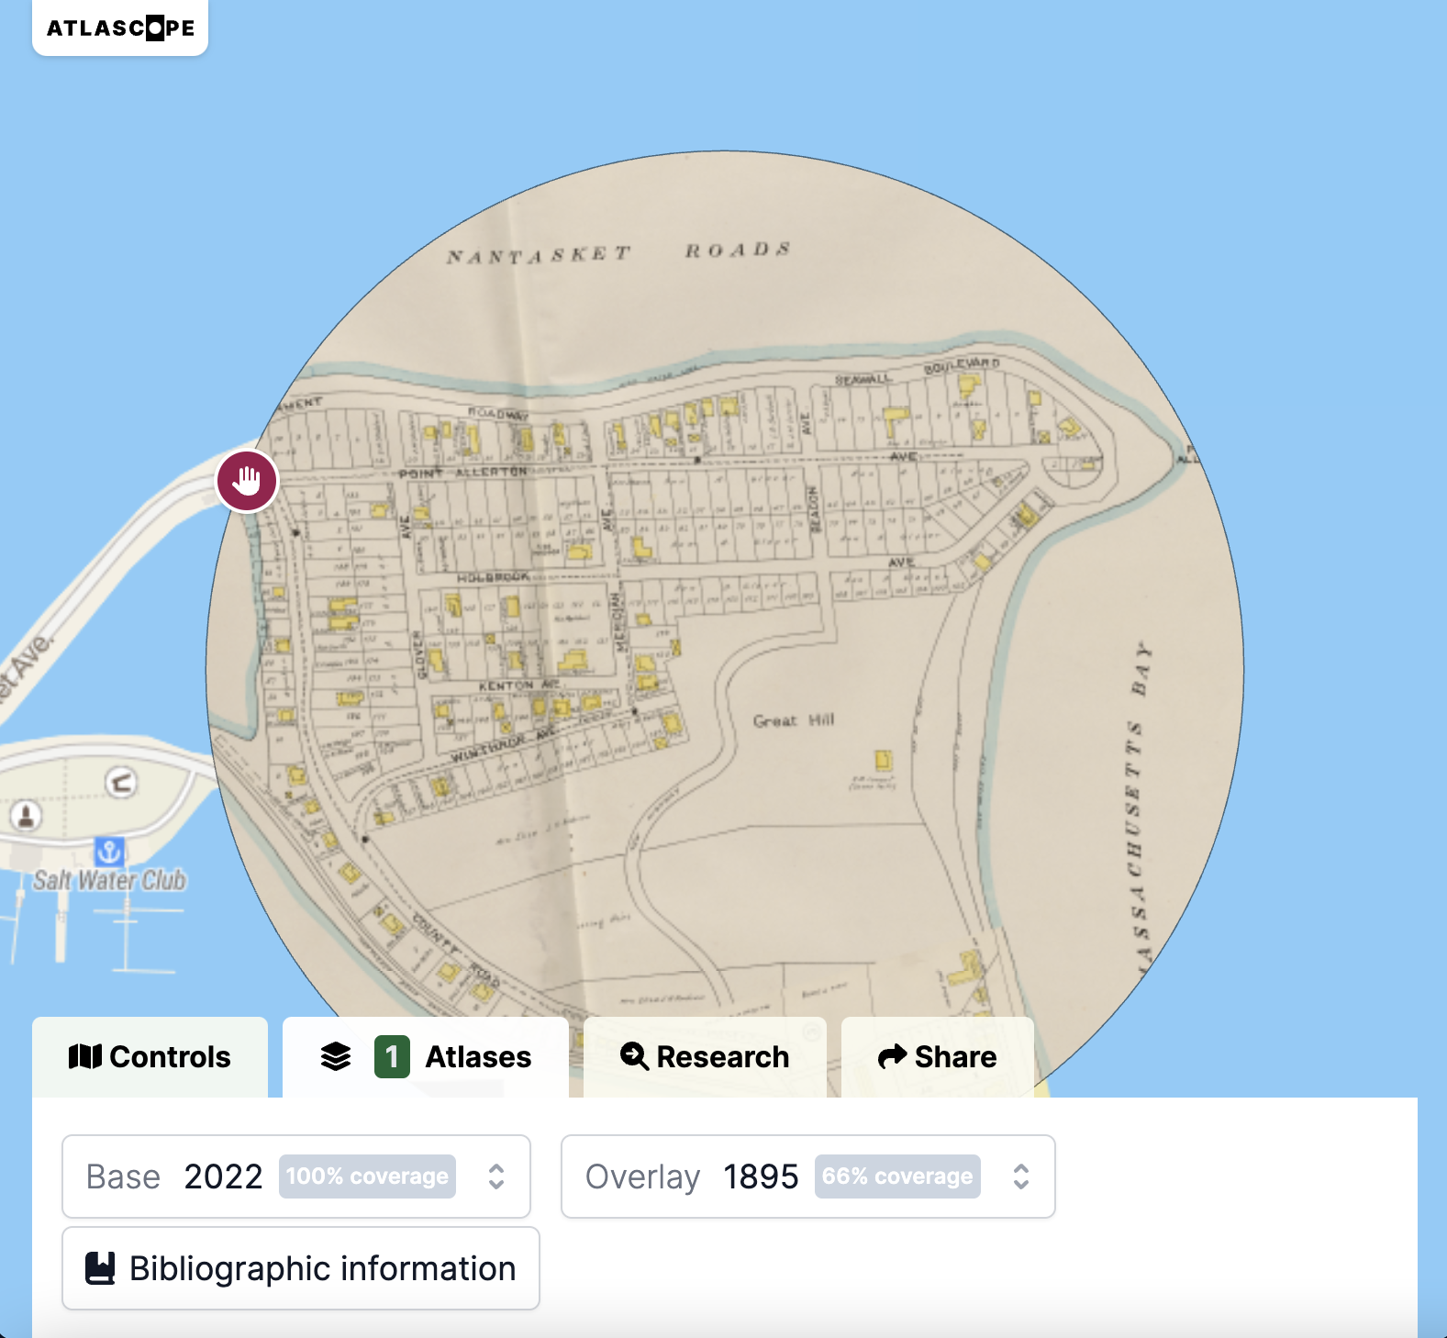Viewport: 1447px width, 1338px height.
Task: Click the Bibliographic information button
Action: [x=301, y=1268]
